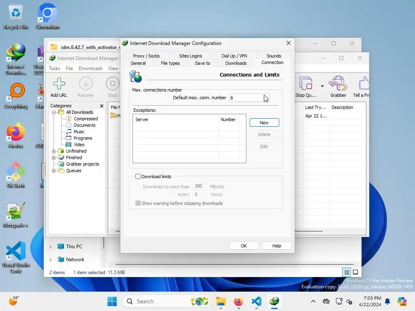Show hidden system tray icons
Viewport: 415px width, 311px height.
tap(313, 301)
